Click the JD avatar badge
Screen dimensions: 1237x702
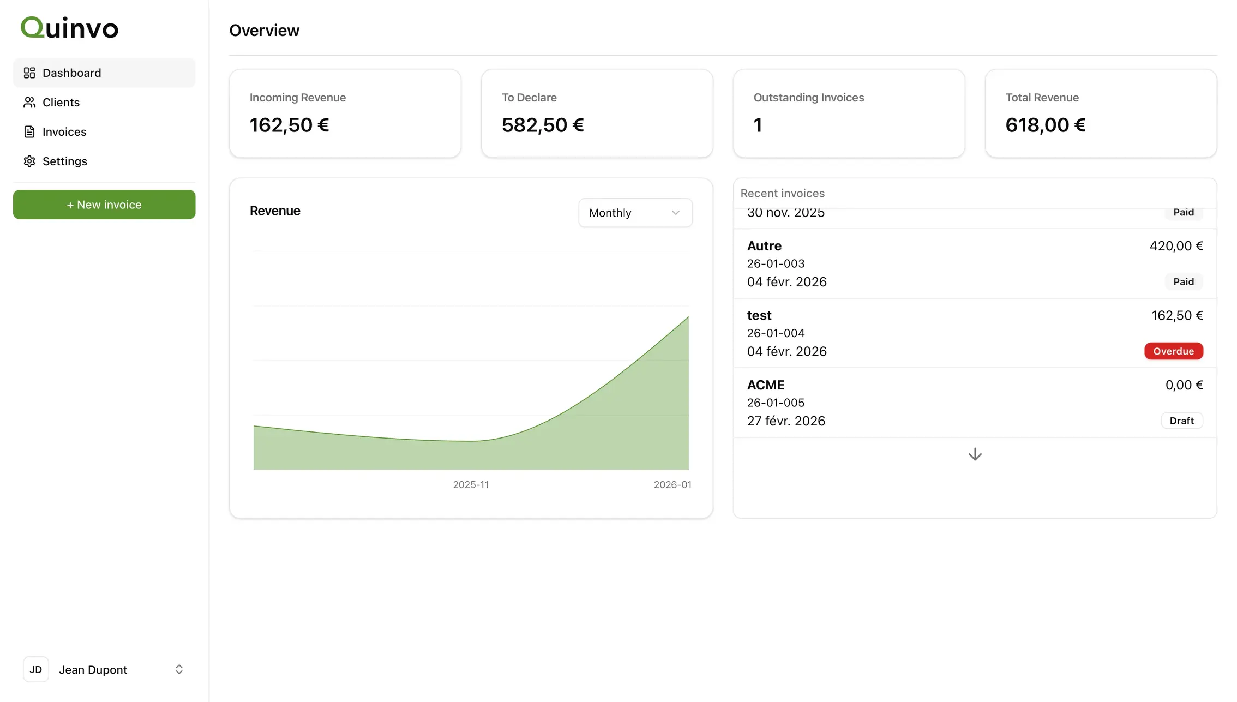click(36, 669)
